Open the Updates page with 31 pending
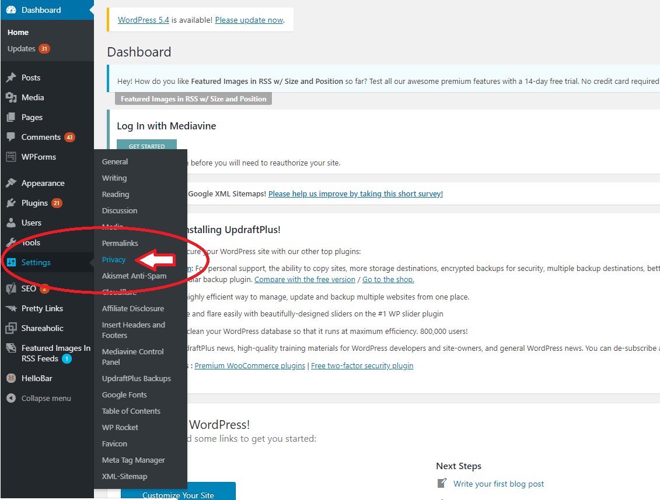The image size is (660, 500). click(x=29, y=49)
